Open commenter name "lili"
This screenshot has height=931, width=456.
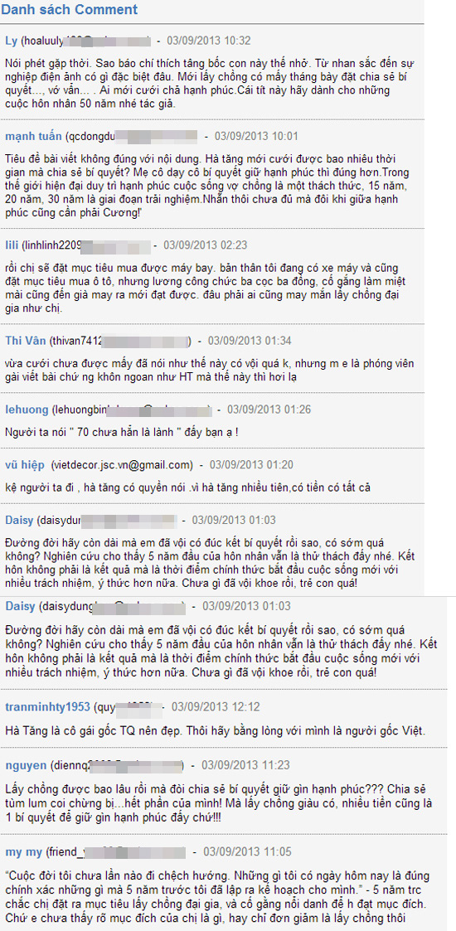tap(12, 245)
